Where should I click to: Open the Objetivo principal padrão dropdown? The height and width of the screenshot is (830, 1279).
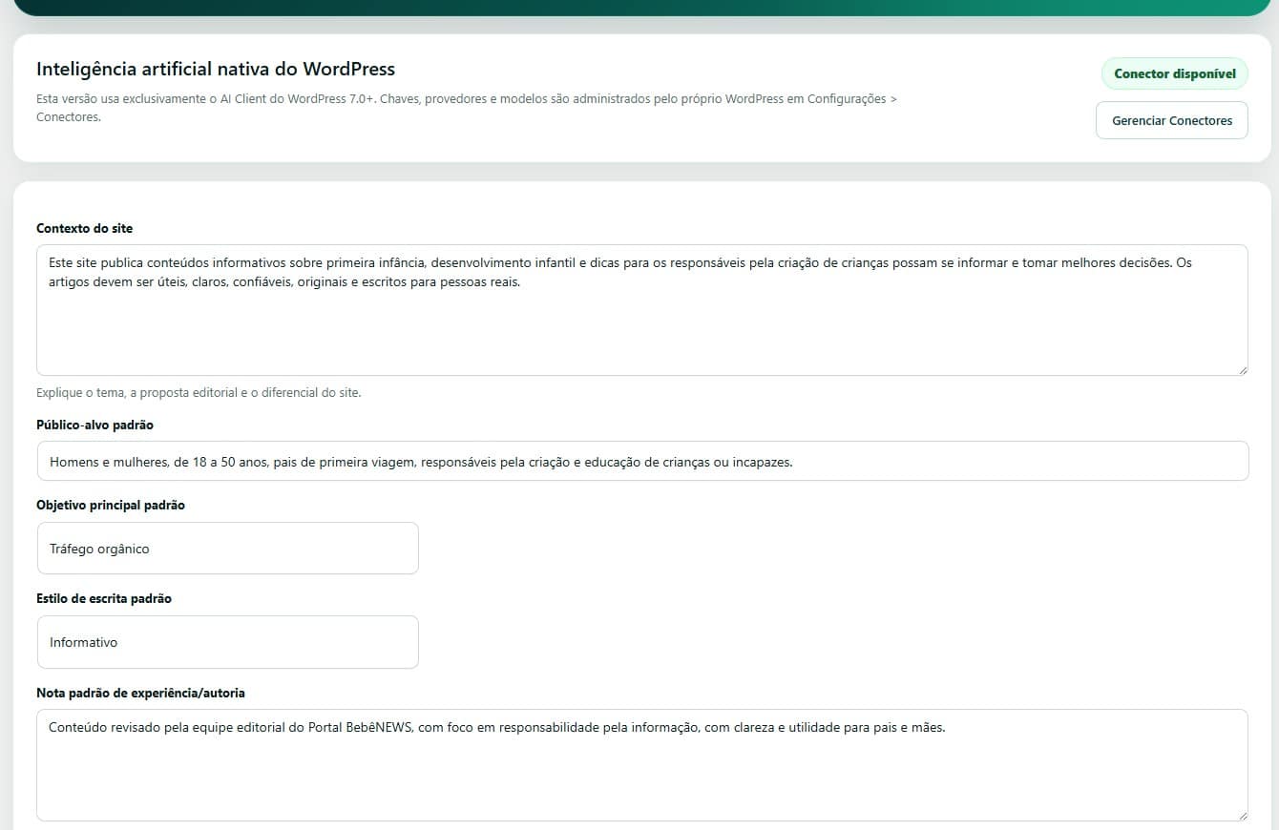pyautogui.click(x=227, y=549)
